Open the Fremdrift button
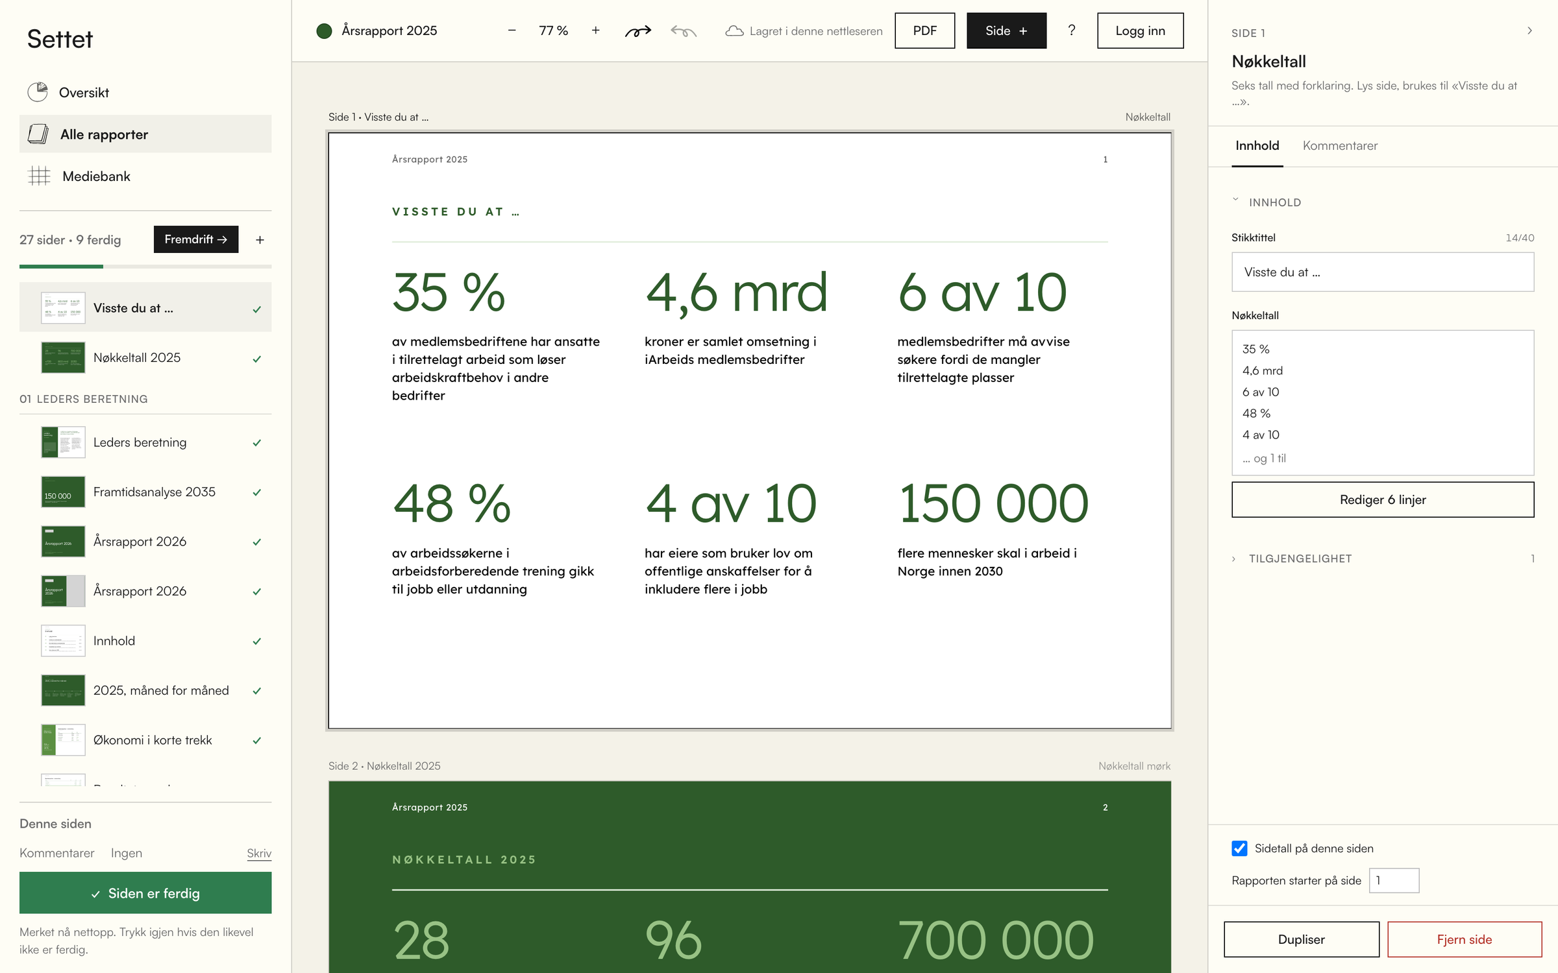 (196, 239)
